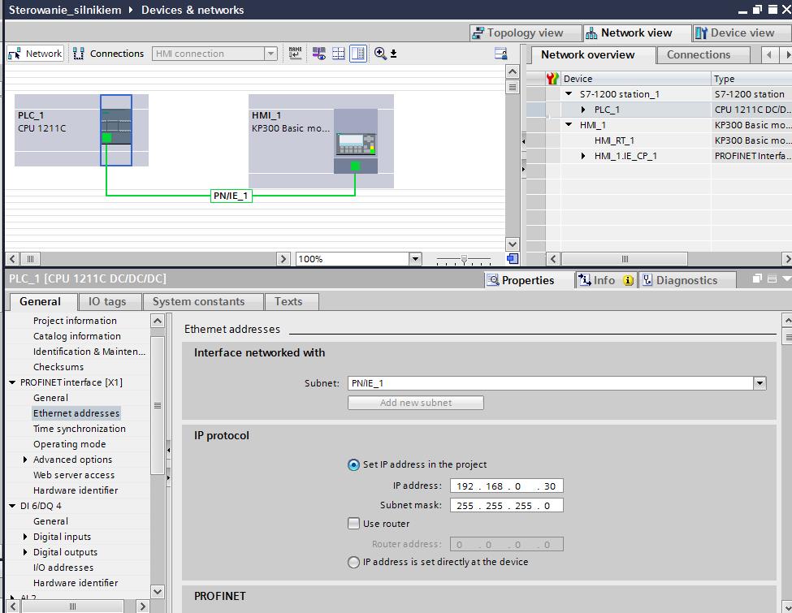This screenshot has height=613, width=792.
Task: Toggle the layout view icon in the toolbar
Action: [358, 53]
